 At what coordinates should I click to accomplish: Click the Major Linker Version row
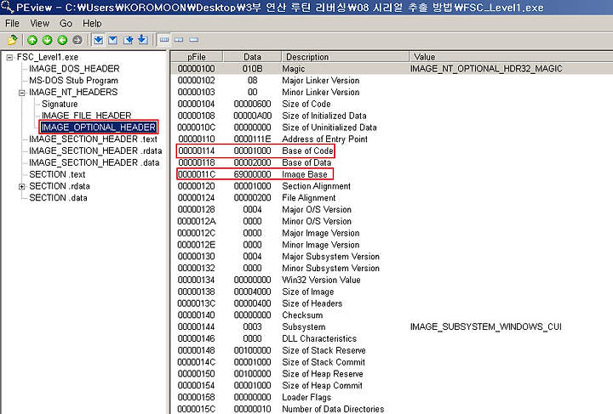click(x=392, y=81)
